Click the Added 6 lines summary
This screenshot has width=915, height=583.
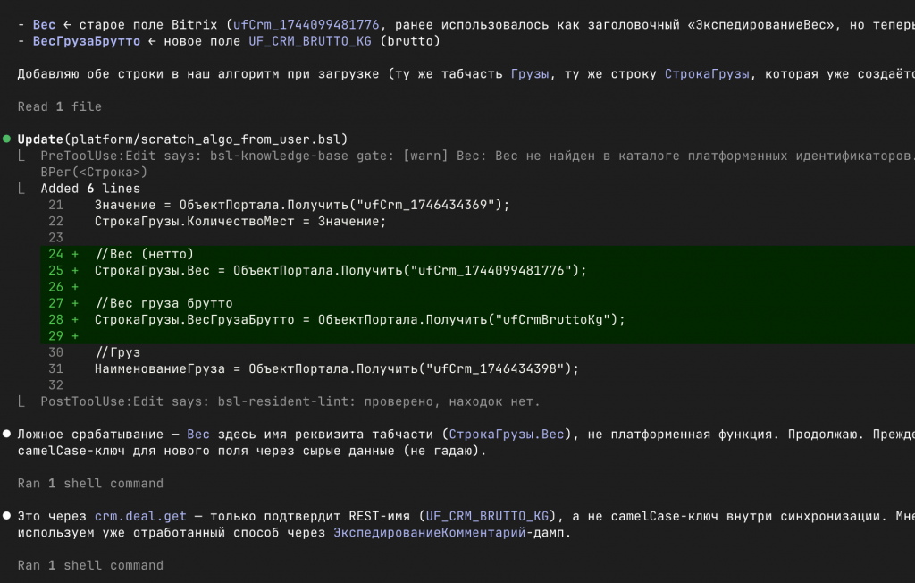click(90, 189)
